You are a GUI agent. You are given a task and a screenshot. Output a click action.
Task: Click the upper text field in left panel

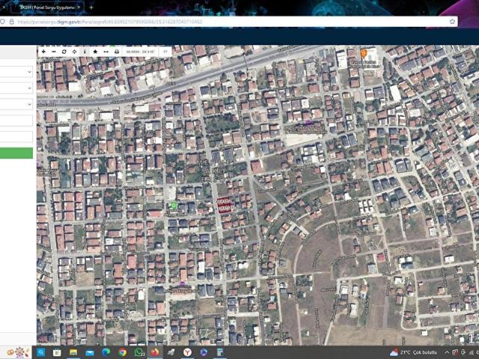[x=16, y=120]
